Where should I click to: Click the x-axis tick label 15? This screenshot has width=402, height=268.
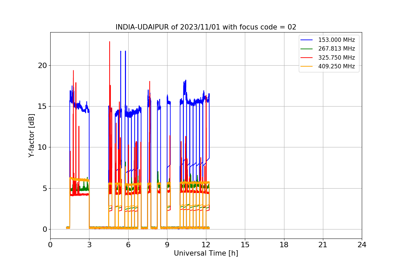click(x=245, y=245)
